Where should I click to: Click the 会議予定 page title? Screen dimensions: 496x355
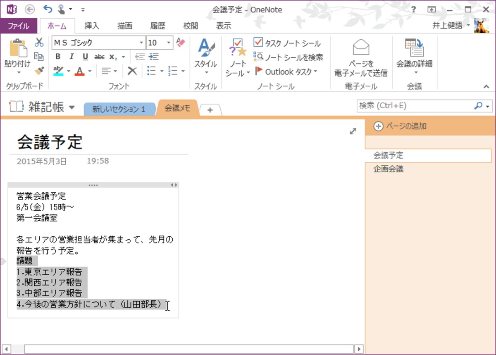point(50,142)
